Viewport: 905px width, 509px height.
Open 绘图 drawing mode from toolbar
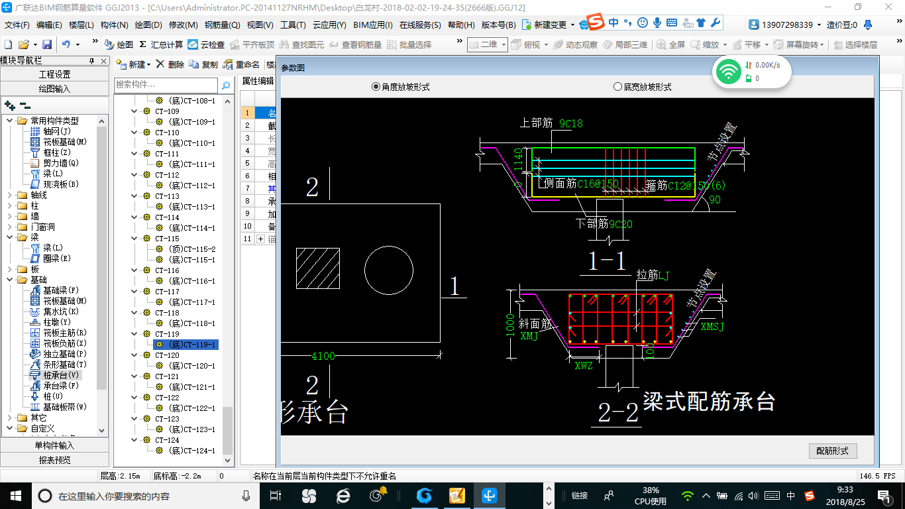click(x=119, y=44)
